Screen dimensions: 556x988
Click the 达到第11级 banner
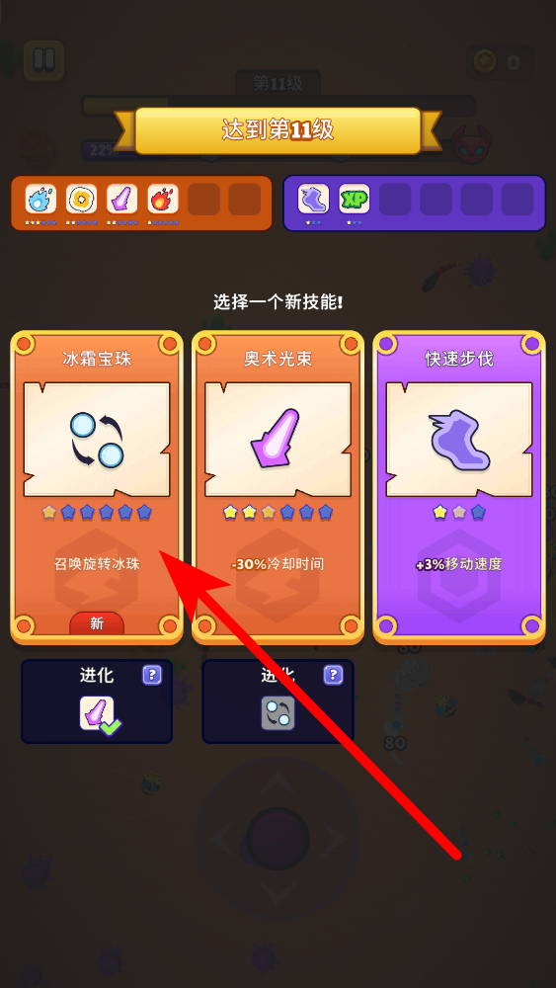(x=278, y=130)
